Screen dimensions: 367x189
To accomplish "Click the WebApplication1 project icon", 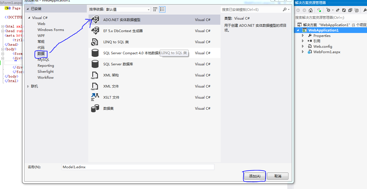I will pos(304,30).
